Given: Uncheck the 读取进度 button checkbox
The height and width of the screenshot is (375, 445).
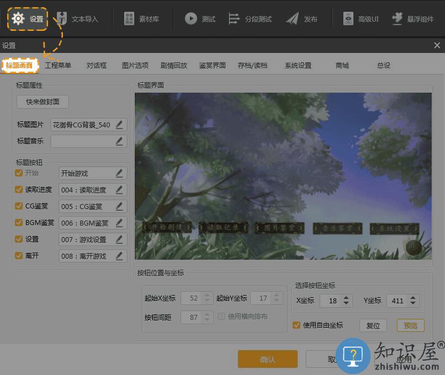Looking at the screenshot, I should pos(19,190).
